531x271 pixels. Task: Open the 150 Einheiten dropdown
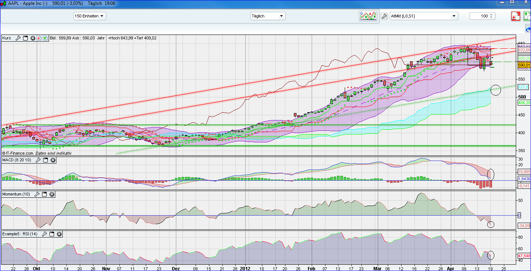click(x=89, y=16)
